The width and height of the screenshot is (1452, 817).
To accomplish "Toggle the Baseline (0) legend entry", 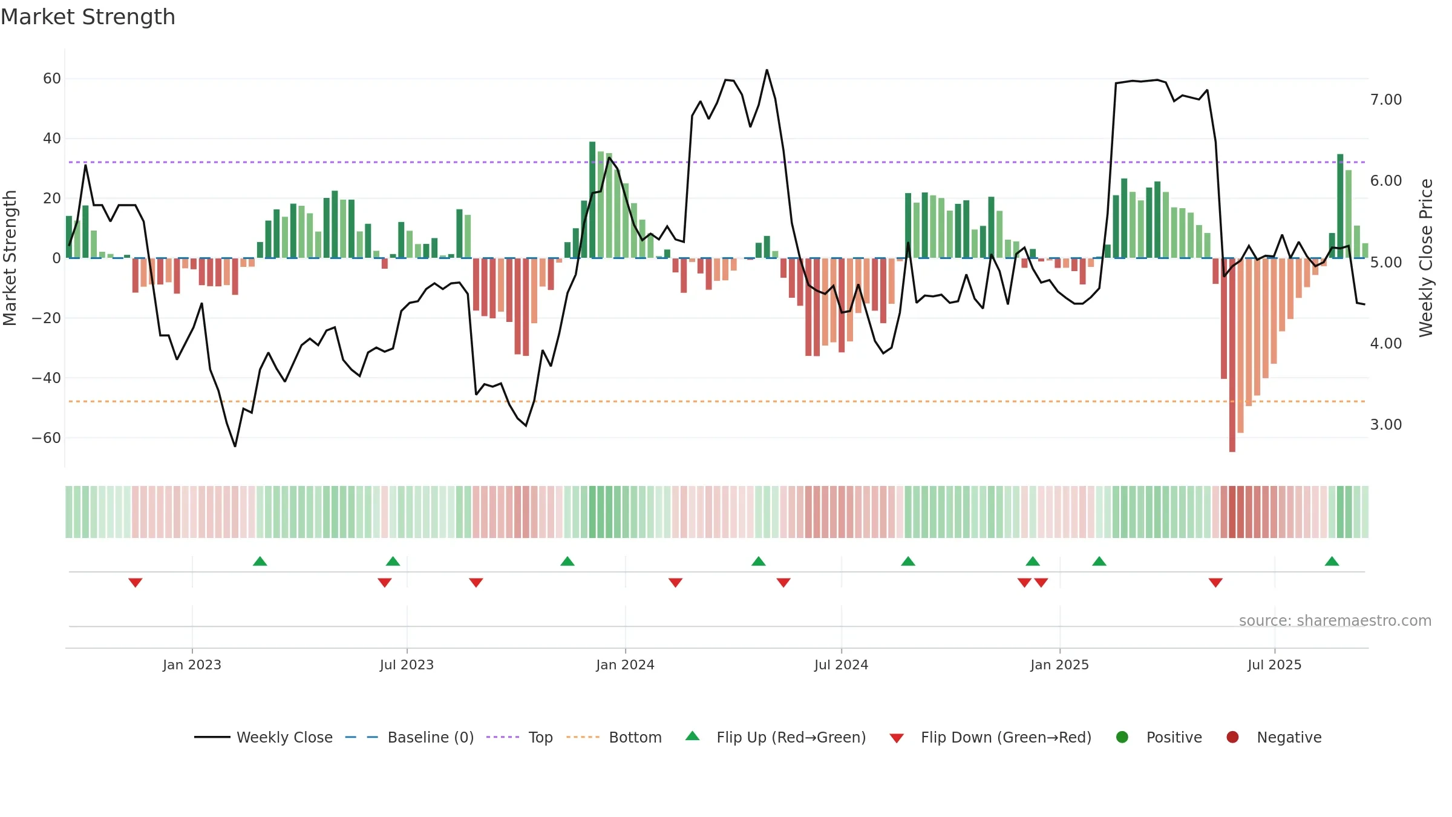I will point(410,737).
